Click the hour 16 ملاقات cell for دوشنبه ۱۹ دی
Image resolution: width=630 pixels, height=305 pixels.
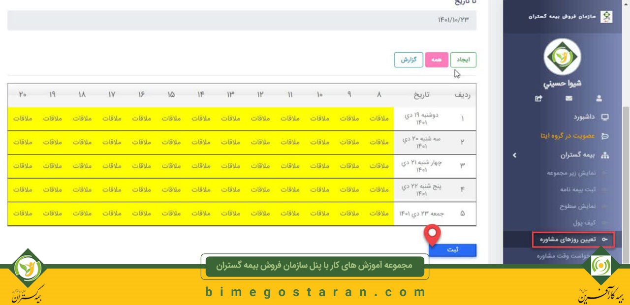(141, 119)
